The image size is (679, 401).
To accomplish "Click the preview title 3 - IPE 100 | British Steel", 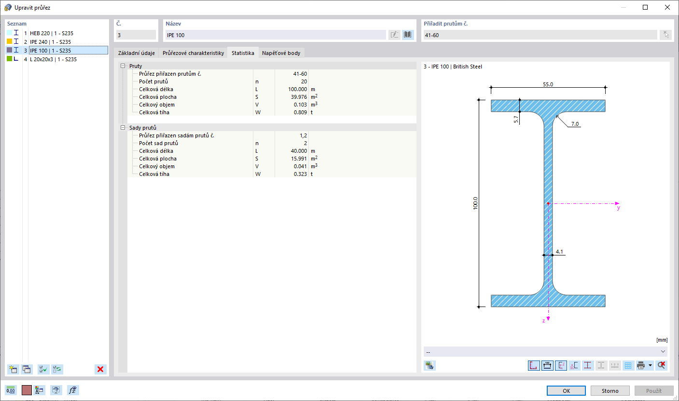I will [x=452, y=67].
